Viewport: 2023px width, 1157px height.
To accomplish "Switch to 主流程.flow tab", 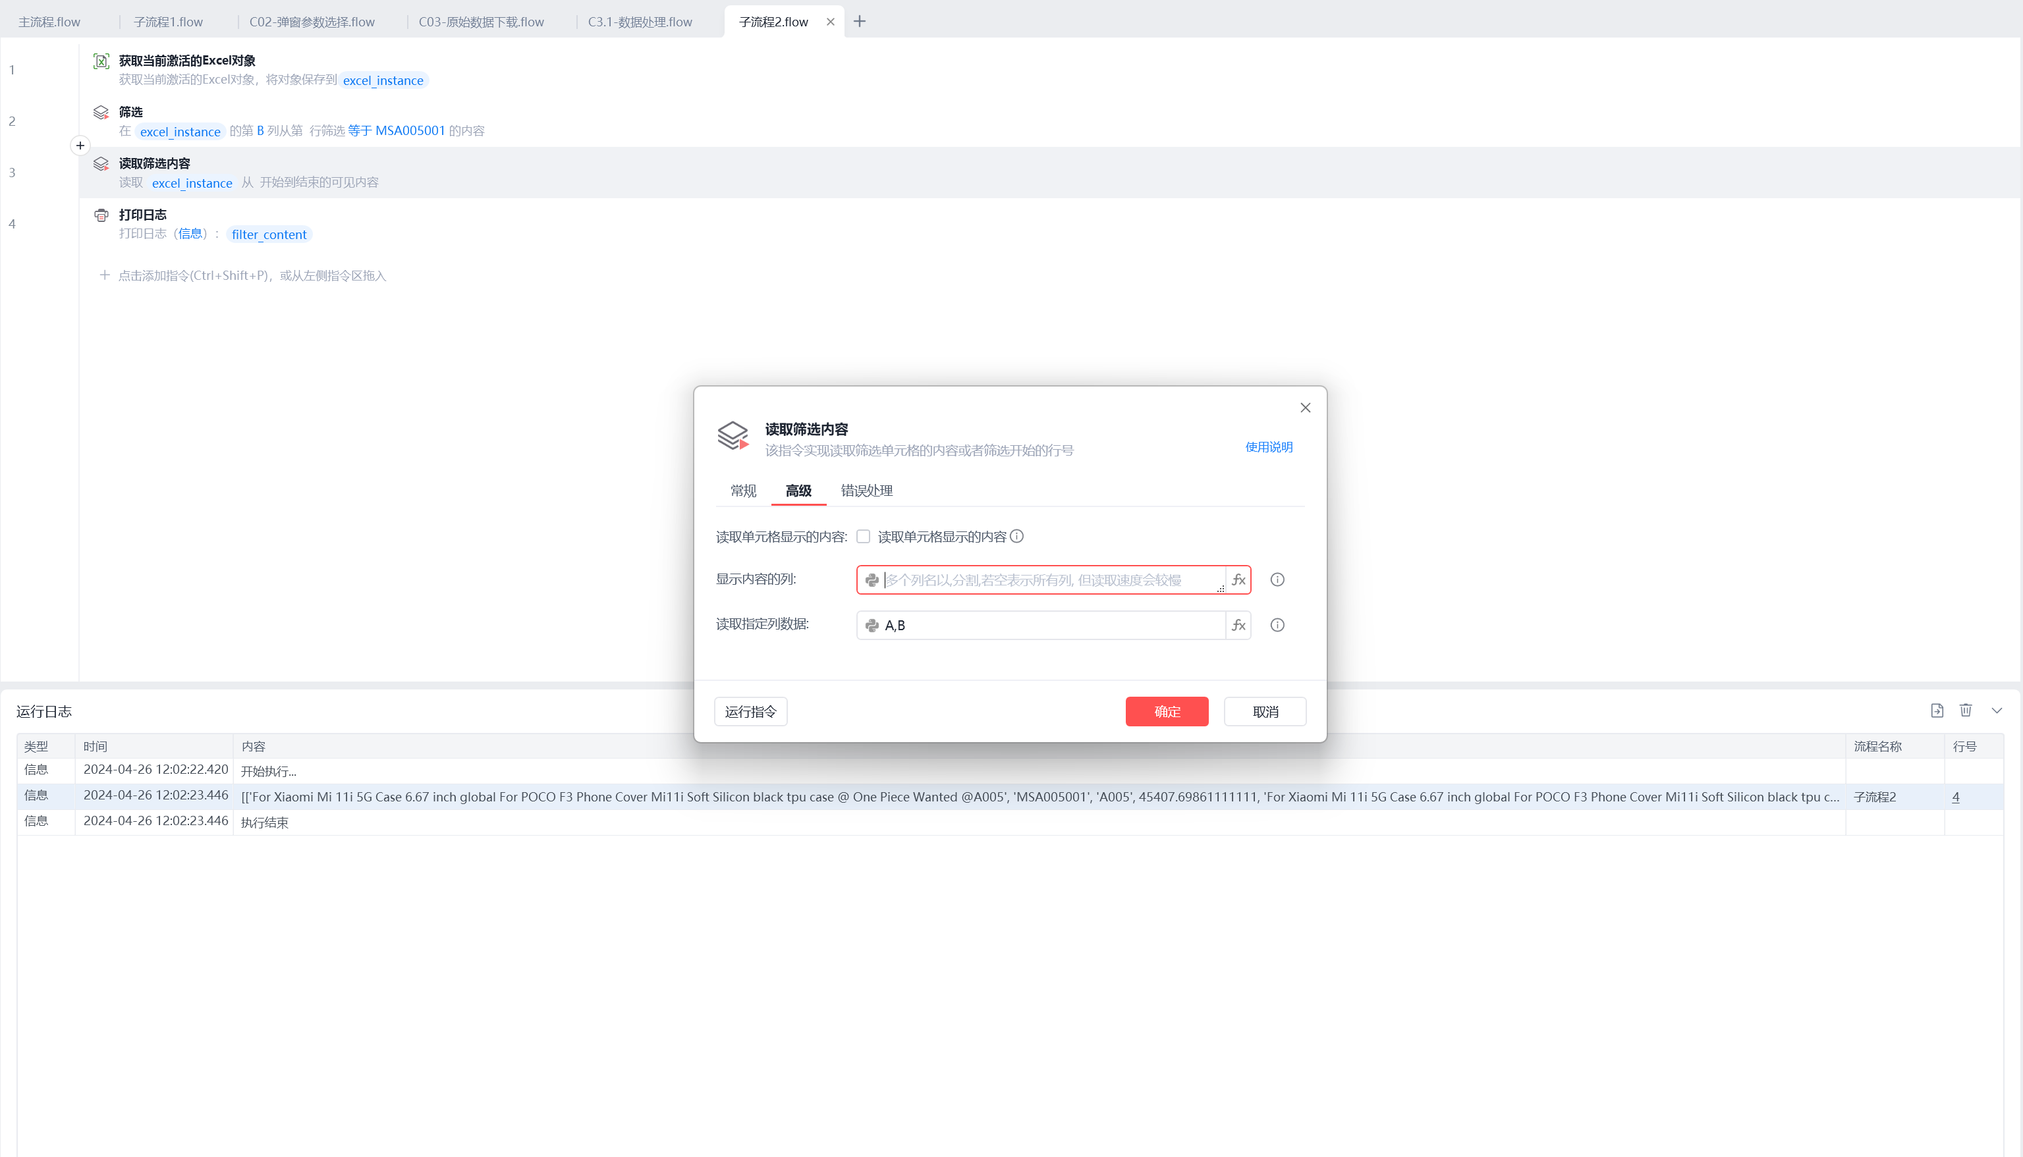I will click(x=49, y=22).
